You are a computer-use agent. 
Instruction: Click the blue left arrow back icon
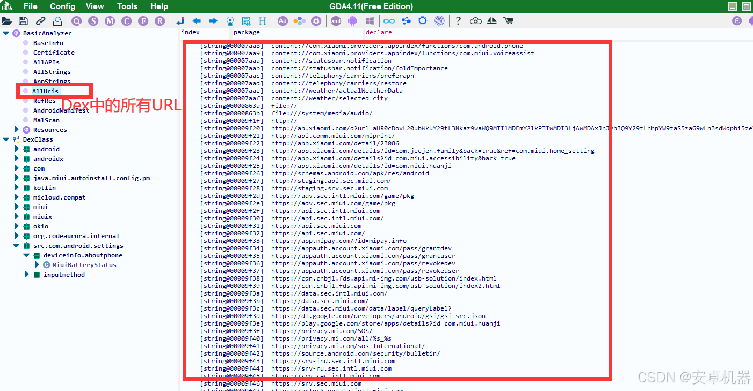(x=197, y=21)
